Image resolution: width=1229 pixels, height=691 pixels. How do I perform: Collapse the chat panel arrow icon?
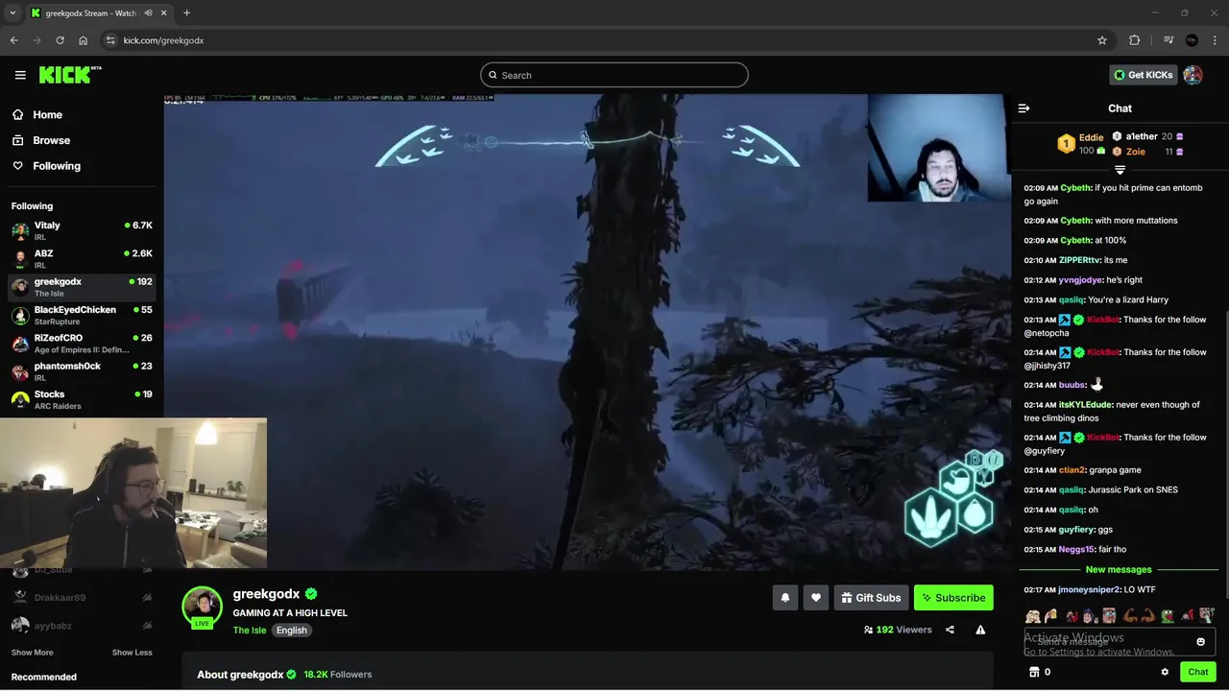coord(1024,108)
